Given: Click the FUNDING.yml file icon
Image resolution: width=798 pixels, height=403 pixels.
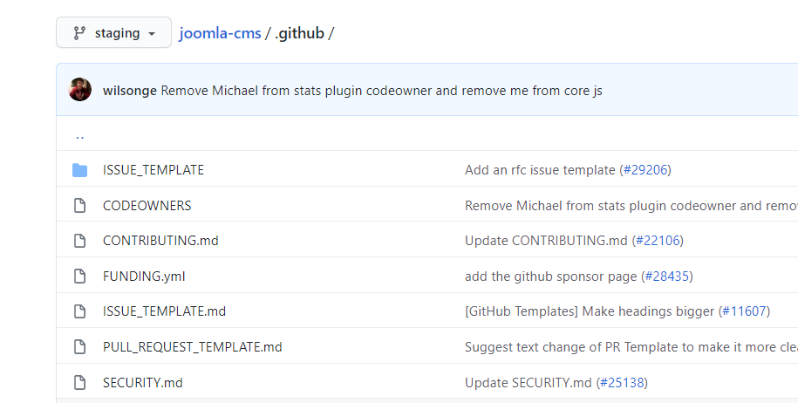Looking at the screenshot, I should (x=80, y=277).
